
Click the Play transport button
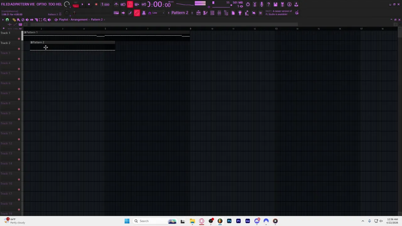(x=82, y=4)
